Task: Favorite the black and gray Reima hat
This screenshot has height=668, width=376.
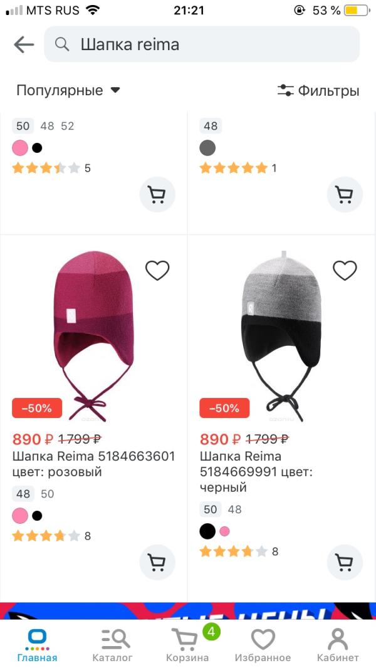Action: 345,271
